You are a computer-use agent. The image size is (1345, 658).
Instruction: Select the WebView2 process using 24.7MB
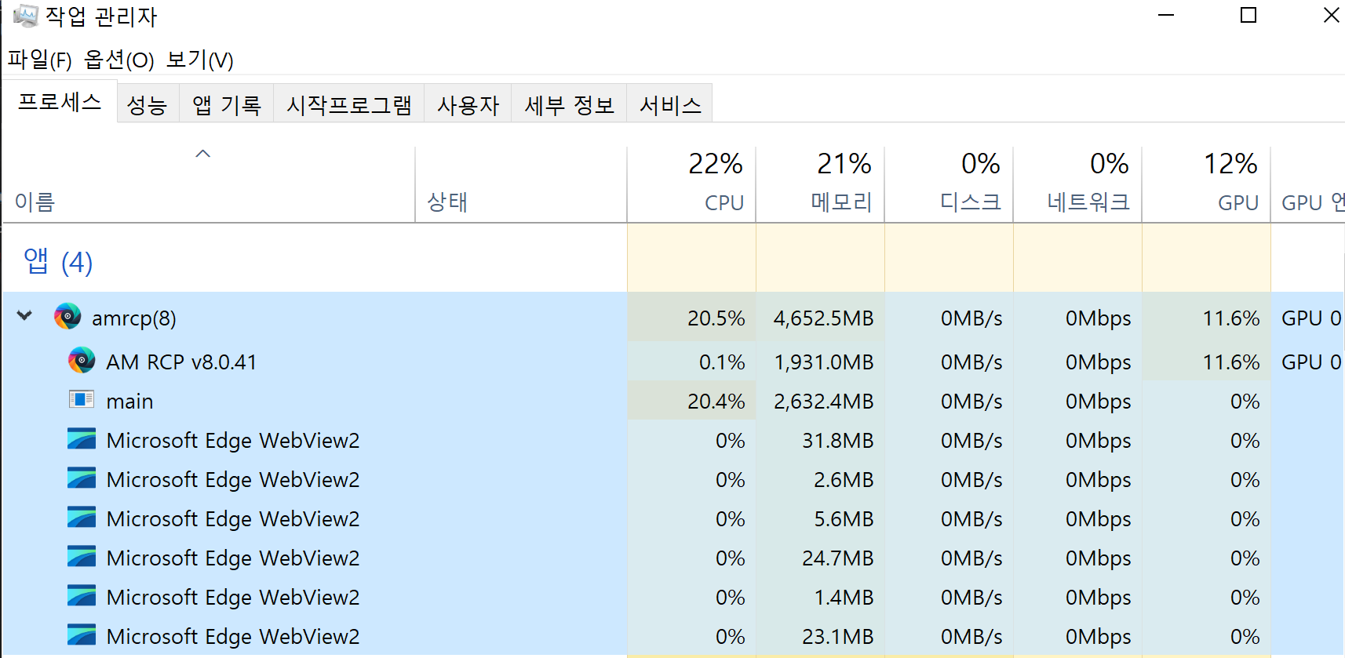233,558
